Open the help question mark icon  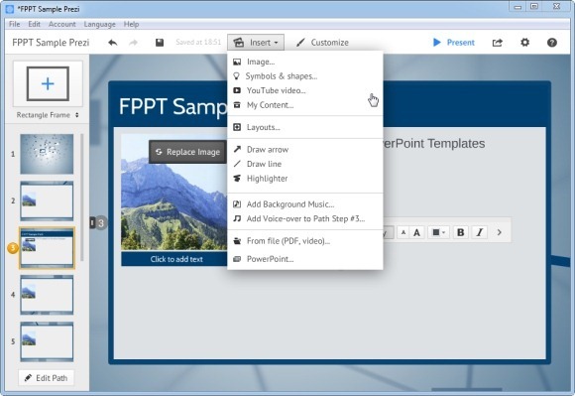pos(552,43)
